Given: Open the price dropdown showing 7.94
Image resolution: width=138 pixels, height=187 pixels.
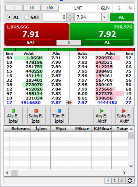Looking at the screenshot, I should 104,17.
